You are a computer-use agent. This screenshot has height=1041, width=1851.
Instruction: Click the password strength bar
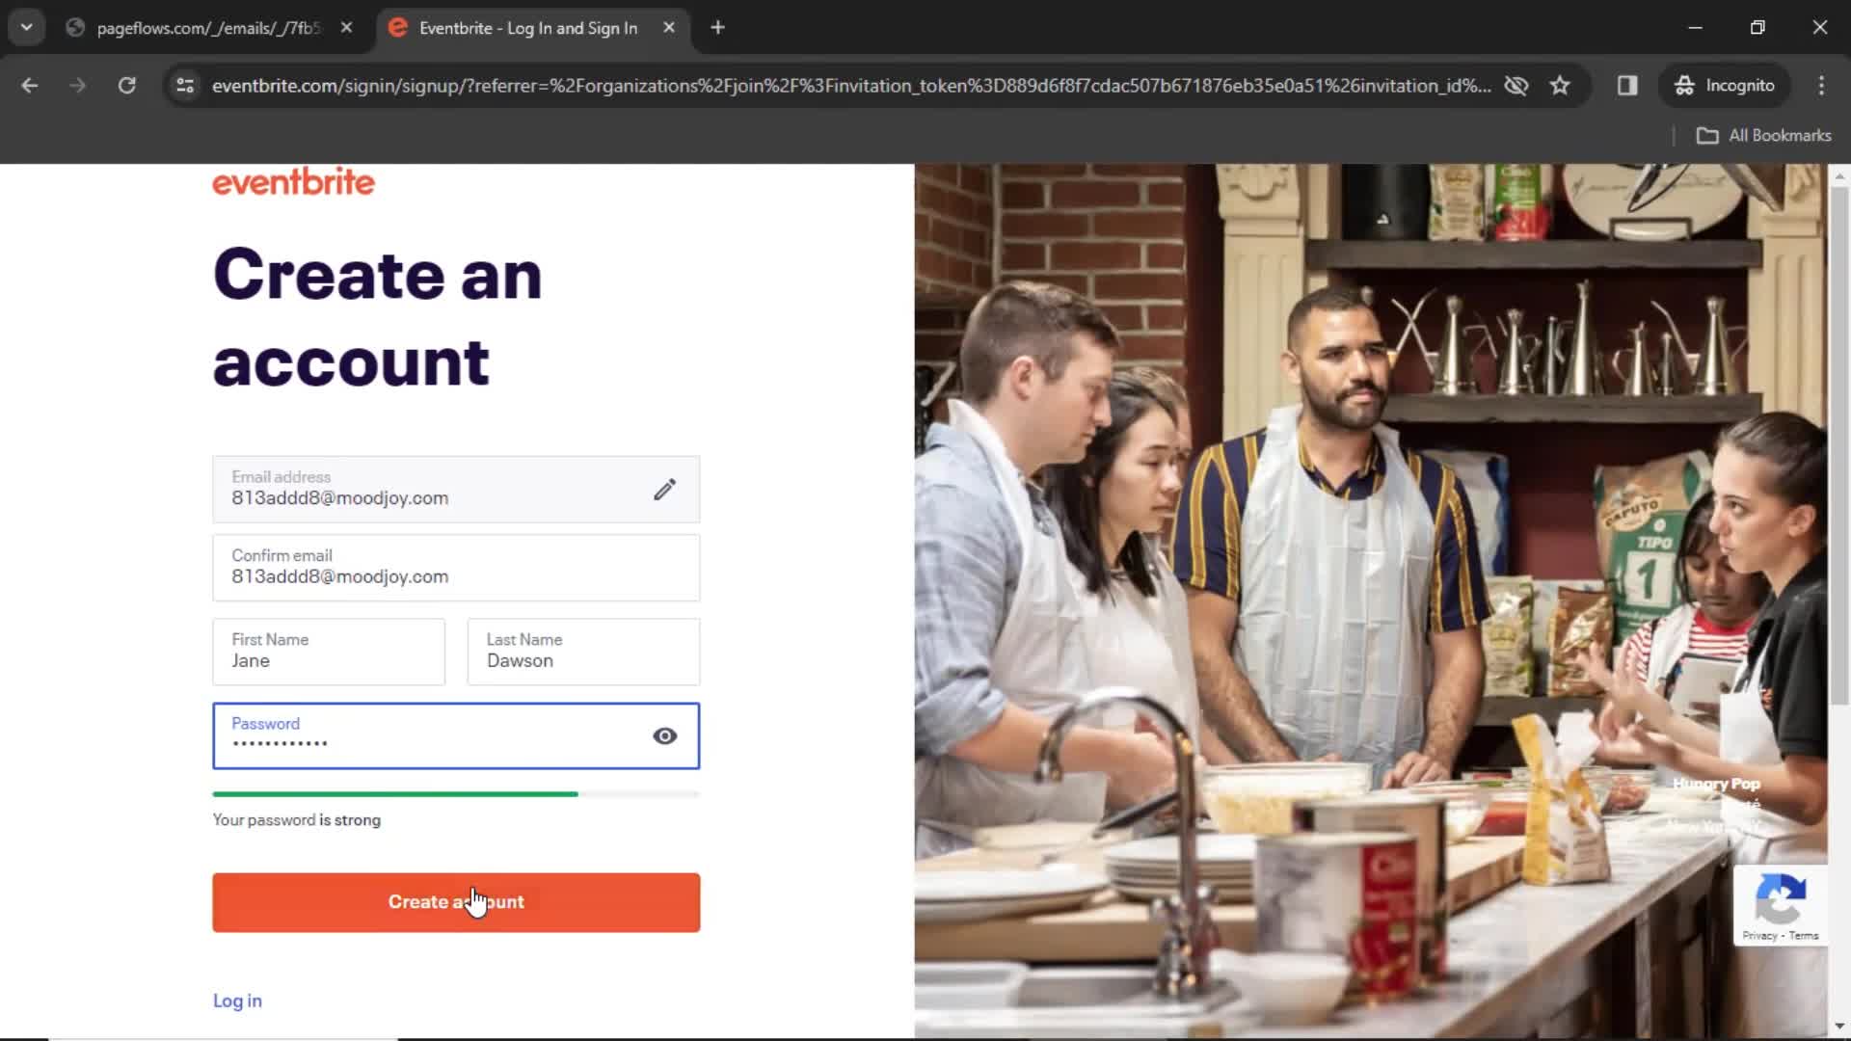coord(456,794)
